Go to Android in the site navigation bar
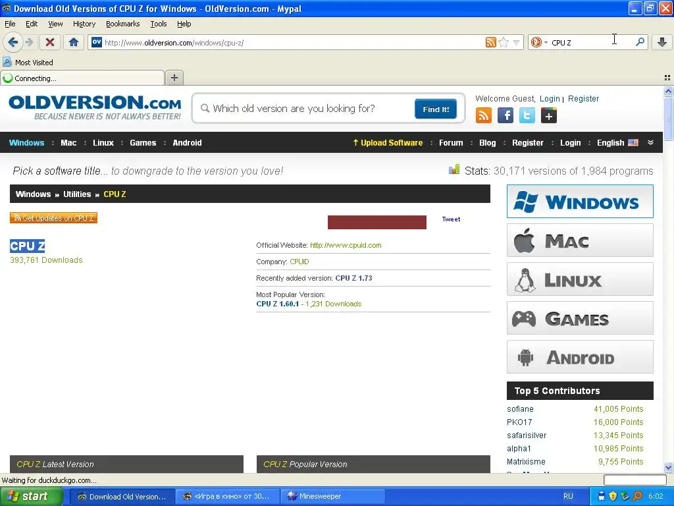This screenshot has height=506, width=674. coord(187,142)
